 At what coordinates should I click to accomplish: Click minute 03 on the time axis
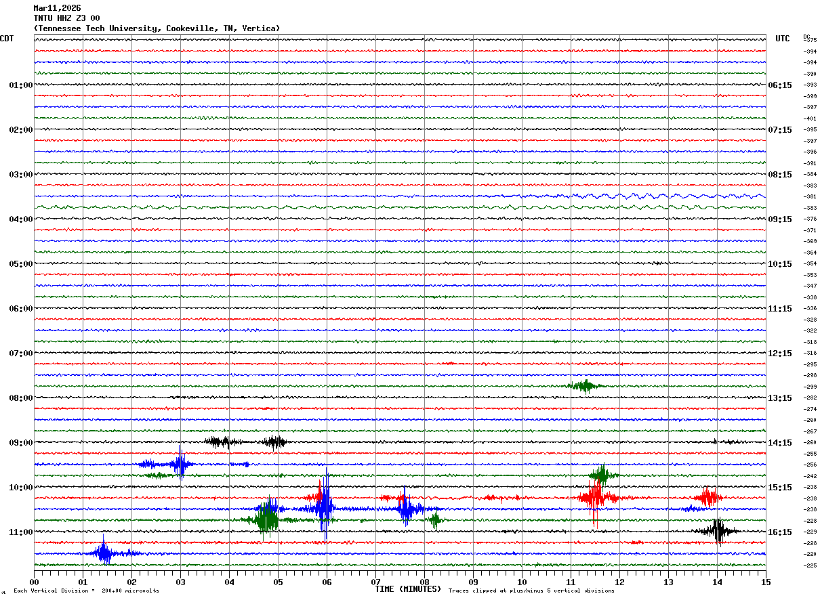point(180,582)
